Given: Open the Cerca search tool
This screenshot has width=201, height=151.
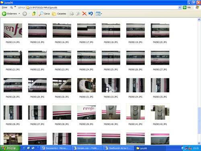Looking at the screenshot, I should (44, 14).
